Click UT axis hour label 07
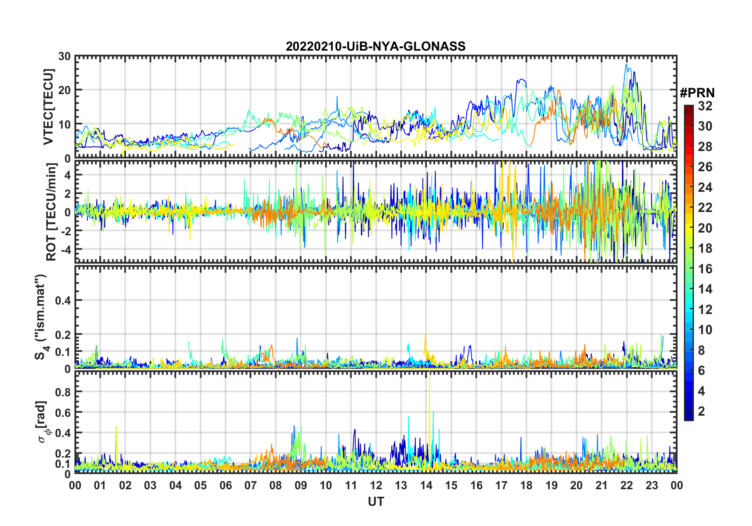 coord(251,485)
